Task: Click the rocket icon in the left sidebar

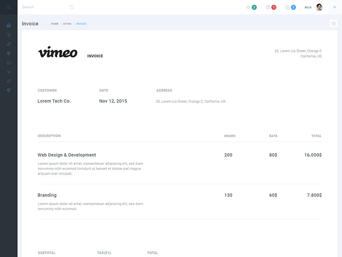Action: click(x=9, y=44)
